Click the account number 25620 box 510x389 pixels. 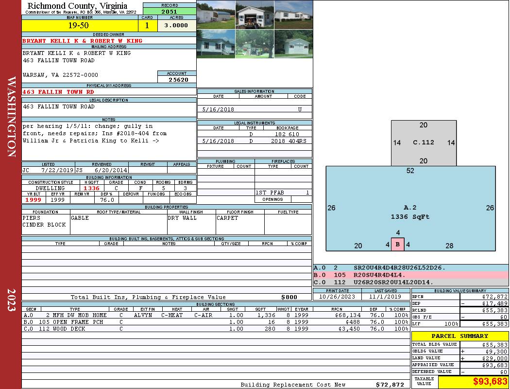point(177,80)
